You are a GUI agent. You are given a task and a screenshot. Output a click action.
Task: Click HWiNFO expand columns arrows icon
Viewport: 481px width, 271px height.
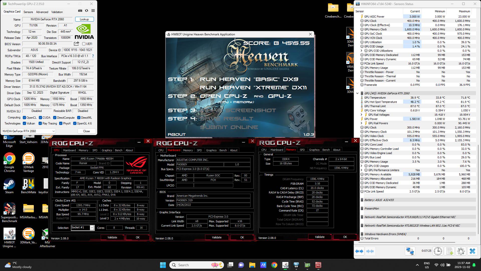359,251
